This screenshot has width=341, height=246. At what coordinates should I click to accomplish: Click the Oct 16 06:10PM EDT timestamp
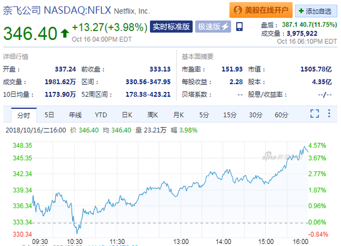click(x=307, y=41)
